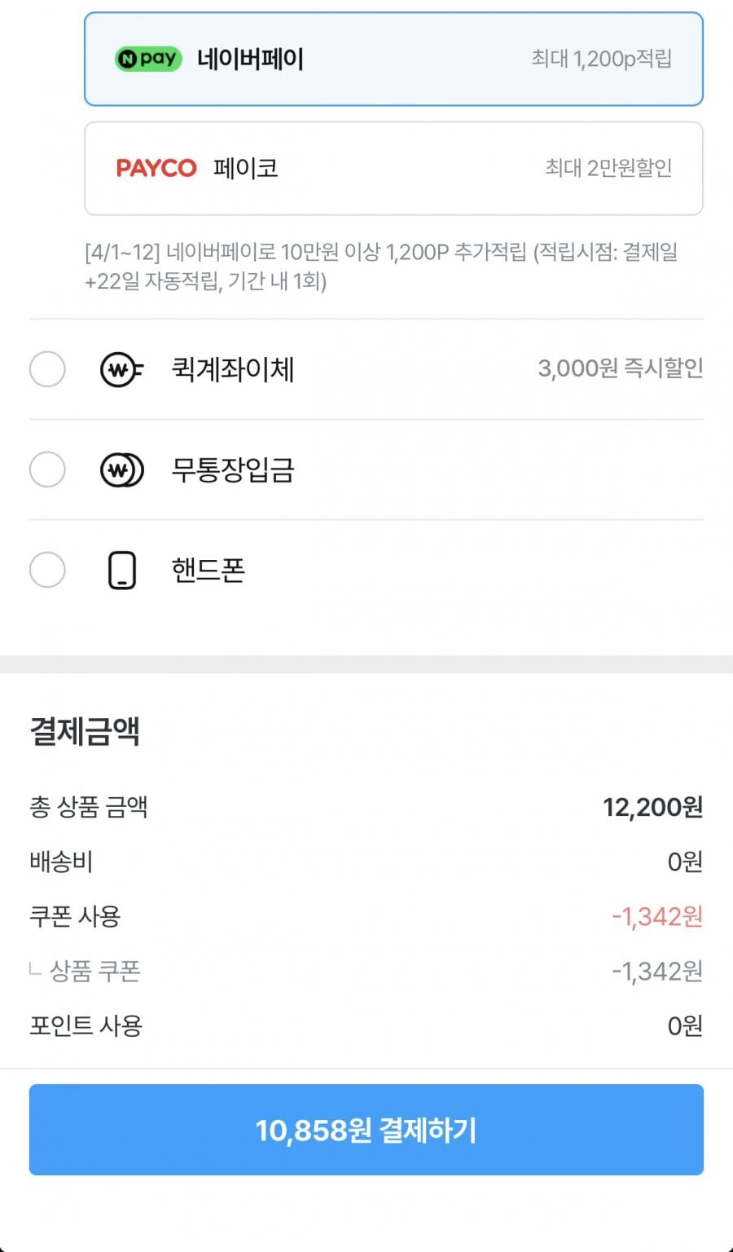This screenshot has height=1252, width=733.
Task: Click the 핸드폰 phone icon
Action: pyautogui.click(x=122, y=570)
